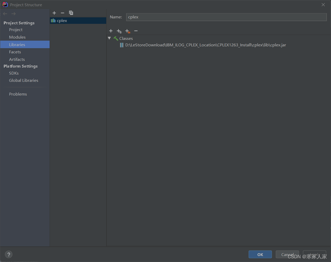Close the Project Structure dialog
This screenshot has width=331, height=262.
click(x=323, y=5)
